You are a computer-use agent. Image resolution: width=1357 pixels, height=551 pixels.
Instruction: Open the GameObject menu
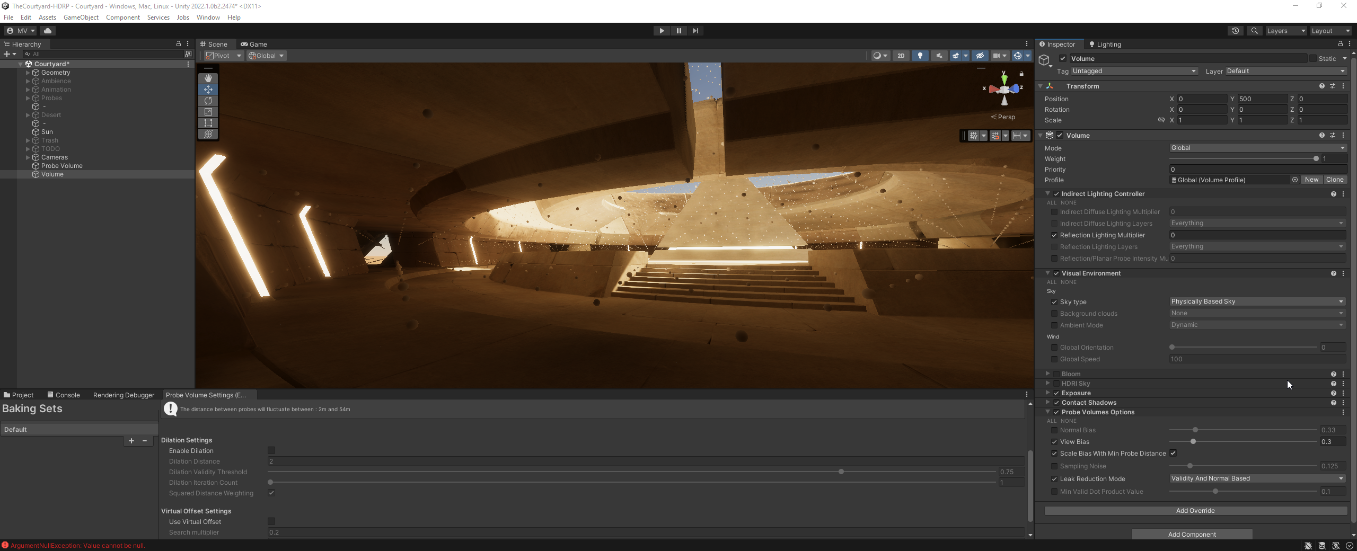[81, 17]
